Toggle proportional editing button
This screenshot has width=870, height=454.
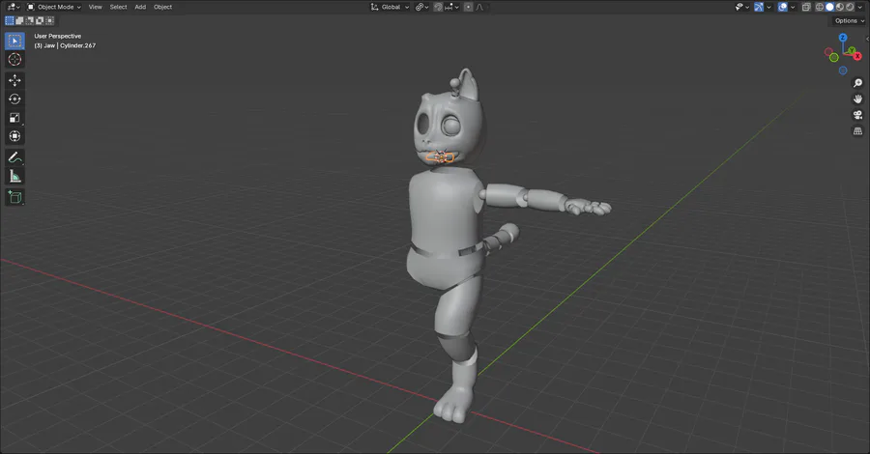[468, 7]
